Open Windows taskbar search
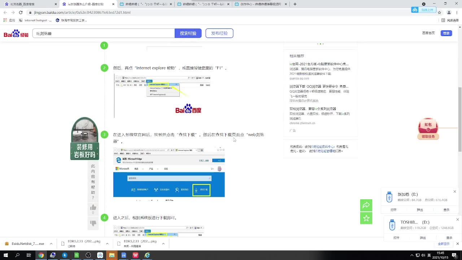The width and height of the screenshot is (462, 260). tap(17, 255)
